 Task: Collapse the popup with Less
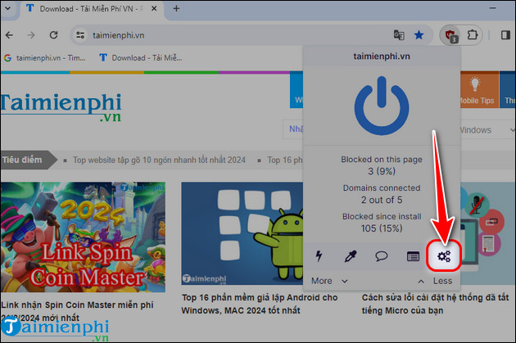click(436, 281)
